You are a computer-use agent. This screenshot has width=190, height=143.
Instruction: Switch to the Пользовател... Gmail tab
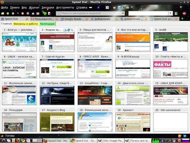click(x=44, y=19)
